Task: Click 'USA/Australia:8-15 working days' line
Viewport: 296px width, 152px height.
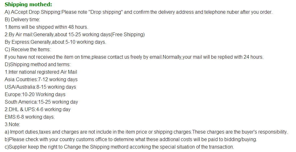Action: tap(41, 87)
